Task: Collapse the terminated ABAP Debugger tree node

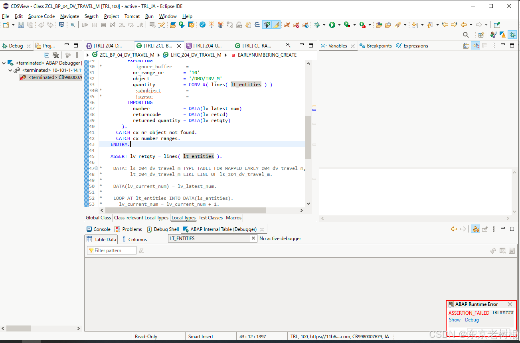Action: [x=4, y=63]
